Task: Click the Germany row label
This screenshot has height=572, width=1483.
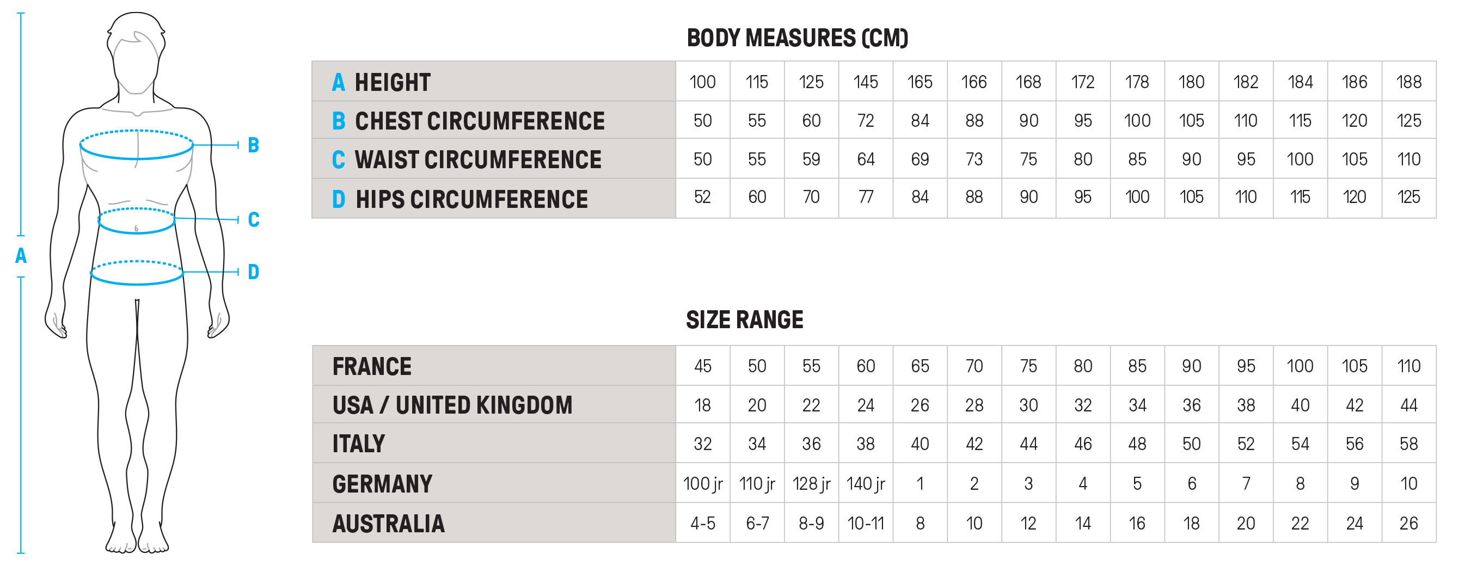Action: coord(382,484)
